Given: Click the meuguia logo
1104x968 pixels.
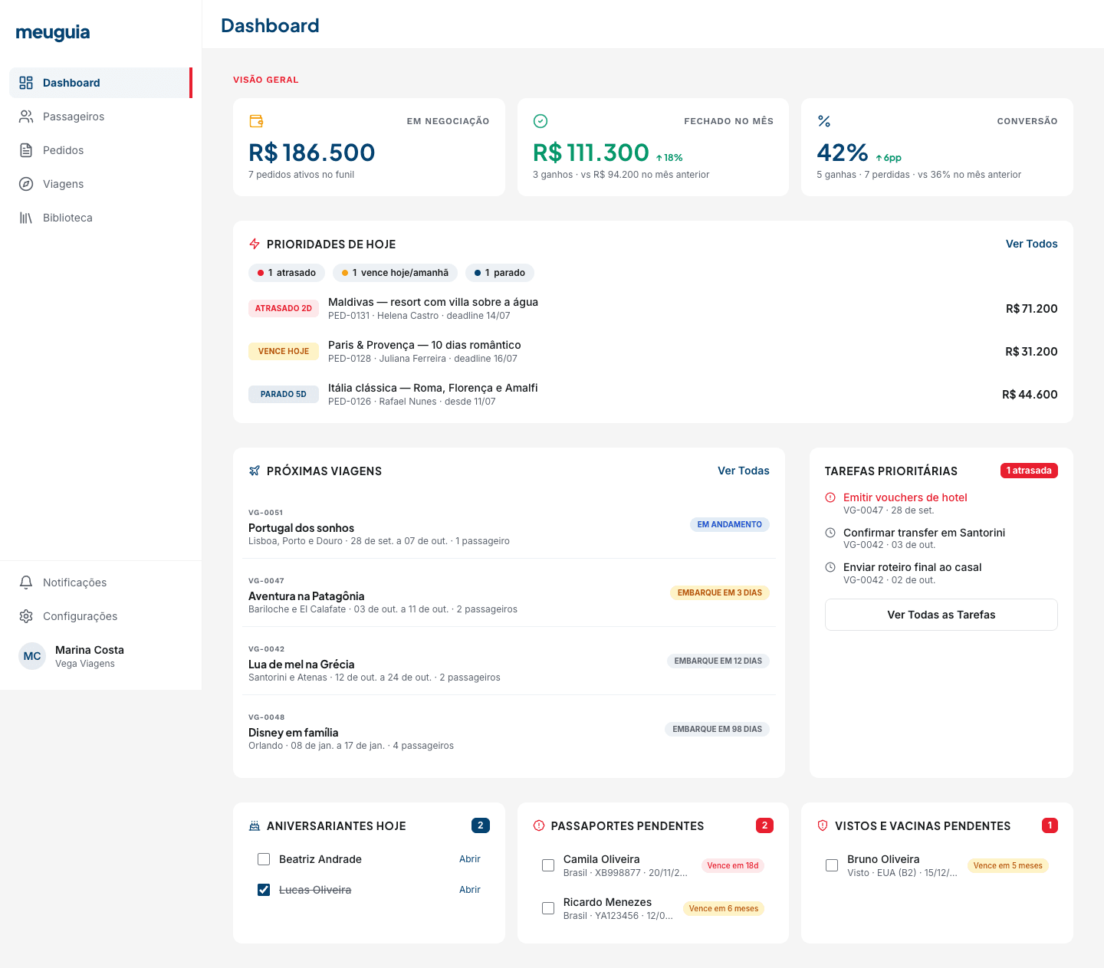Looking at the screenshot, I should 53,32.
